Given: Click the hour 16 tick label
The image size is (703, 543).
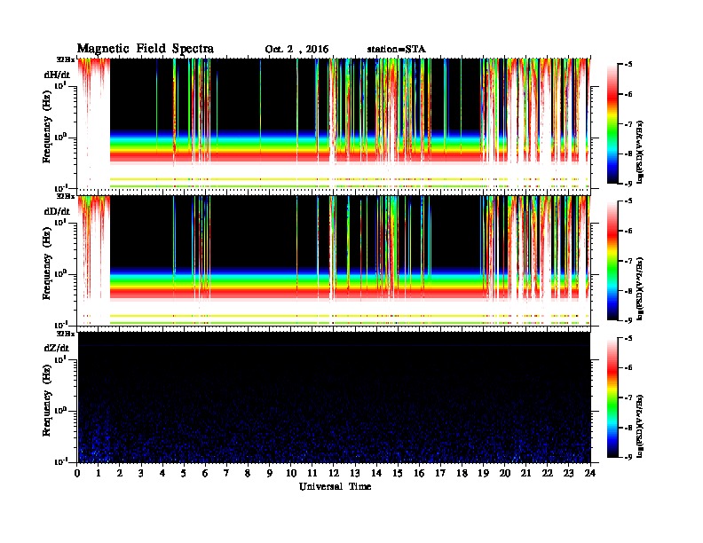Looking at the screenshot, I should [419, 474].
